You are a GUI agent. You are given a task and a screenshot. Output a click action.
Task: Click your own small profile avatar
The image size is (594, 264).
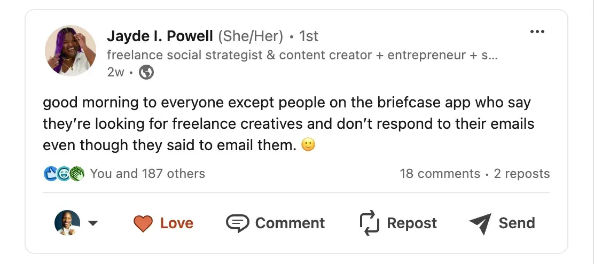coord(67,223)
